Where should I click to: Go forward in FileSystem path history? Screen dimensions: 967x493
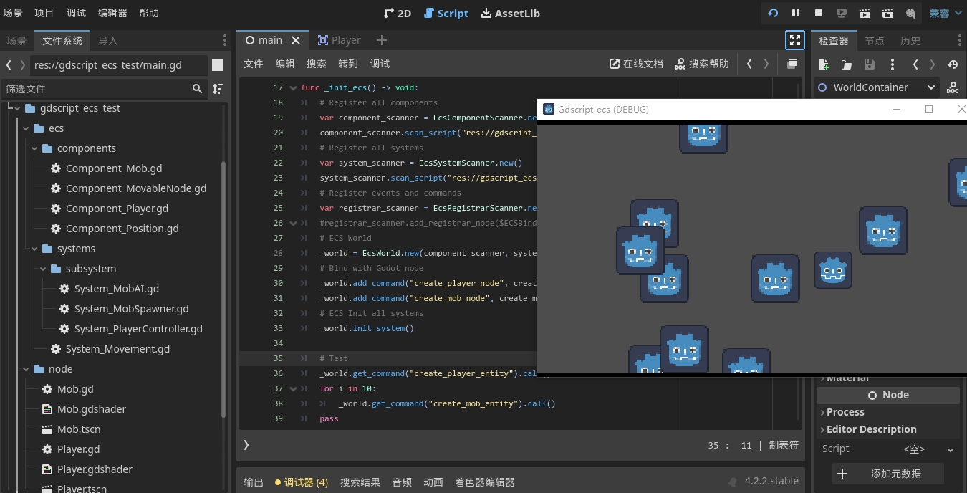(23, 65)
